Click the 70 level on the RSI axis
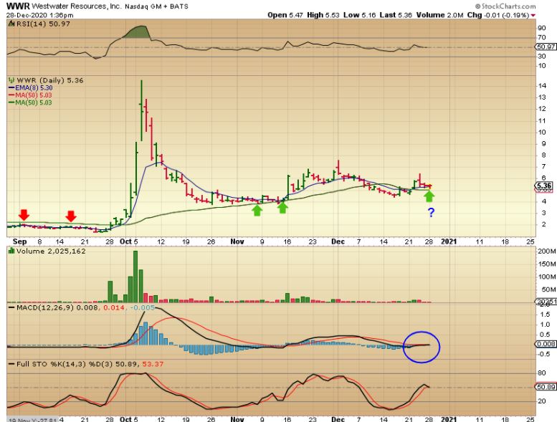 542,38
